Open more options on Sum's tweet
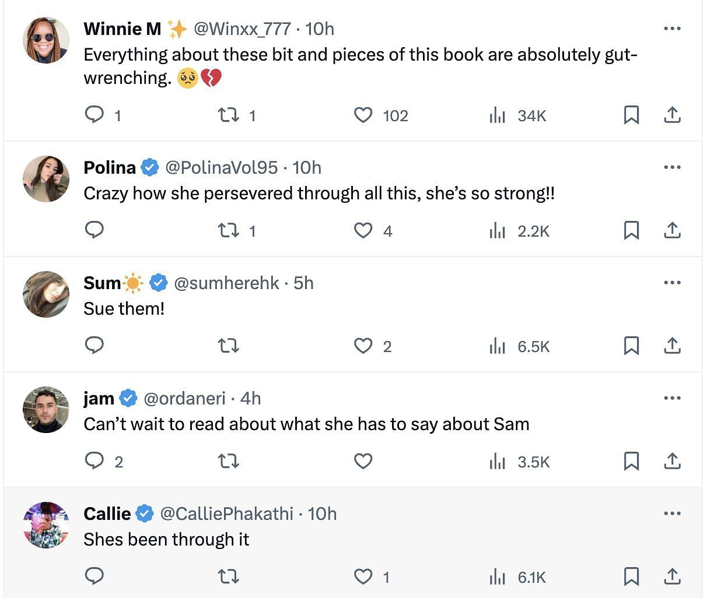Screen dimensions: 714x598 (672, 283)
